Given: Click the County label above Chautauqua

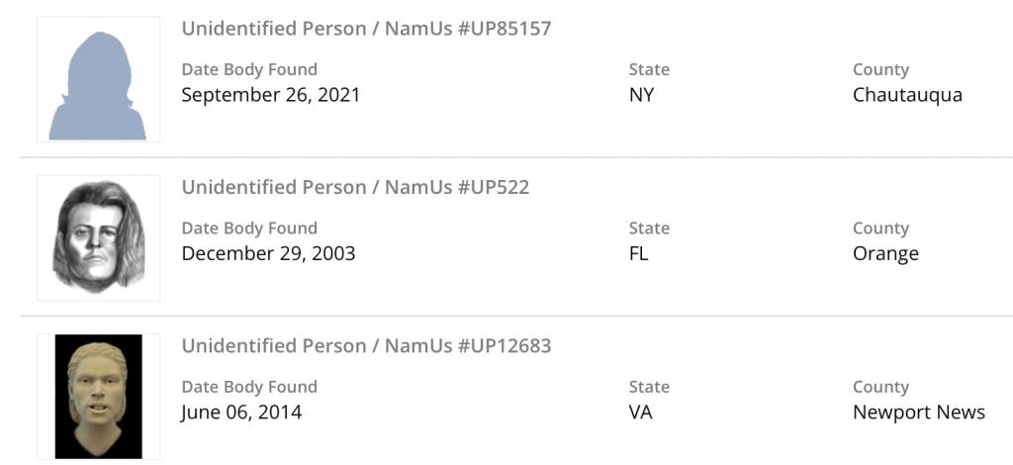Looking at the screenshot, I should click(880, 69).
